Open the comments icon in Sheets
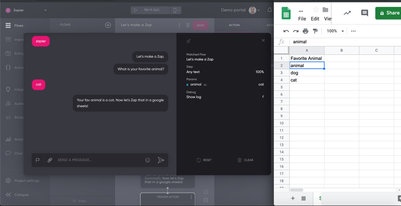This screenshot has width=401, height=206. coord(365,13)
